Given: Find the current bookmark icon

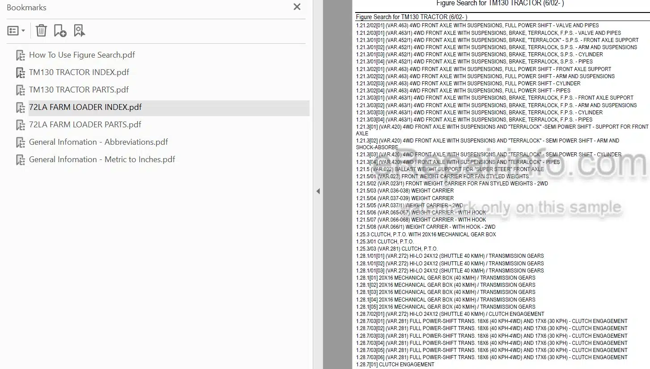Looking at the screenshot, I should click(79, 30).
